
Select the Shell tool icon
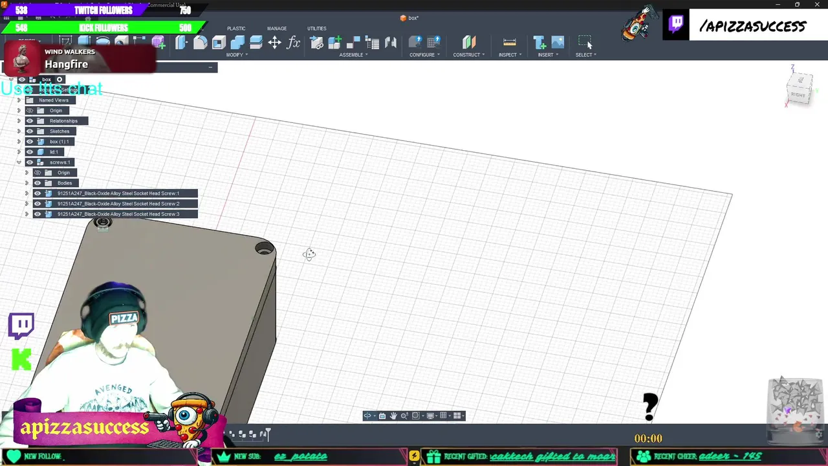click(219, 43)
